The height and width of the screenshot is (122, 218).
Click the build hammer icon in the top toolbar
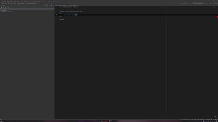pyautogui.click(x=180, y=3)
